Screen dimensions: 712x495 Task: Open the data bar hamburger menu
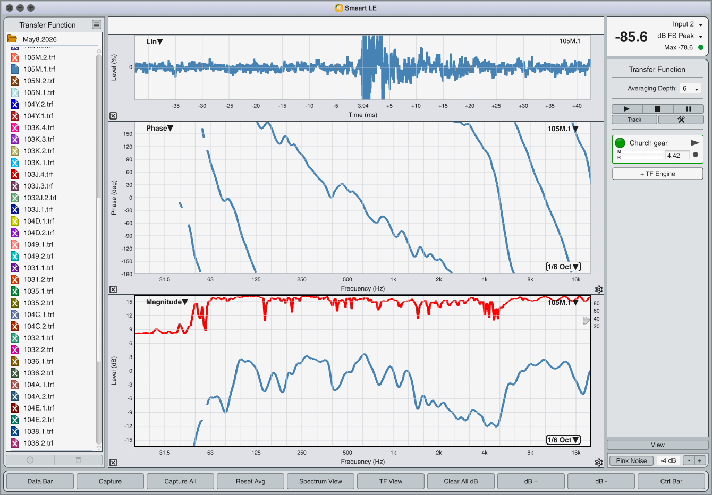[x=96, y=24]
